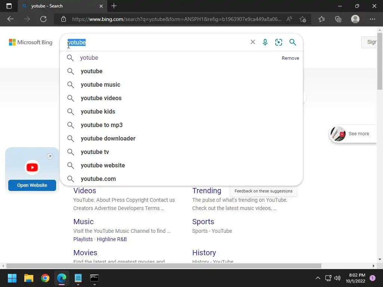Open the Trending link

pyautogui.click(x=206, y=191)
